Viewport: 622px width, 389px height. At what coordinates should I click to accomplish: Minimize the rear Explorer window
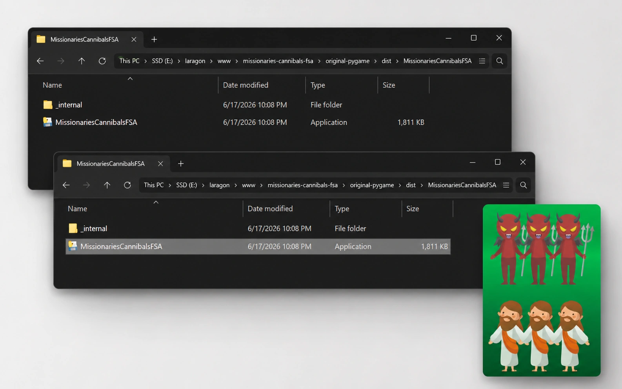[x=449, y=38]
